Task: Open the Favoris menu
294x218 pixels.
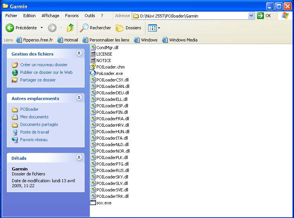Action: (x=72, y=16)
